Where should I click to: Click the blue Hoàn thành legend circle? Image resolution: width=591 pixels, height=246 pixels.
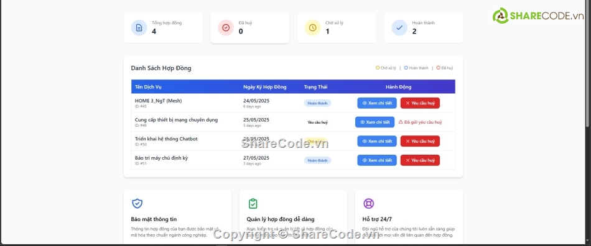coord(406,68)
